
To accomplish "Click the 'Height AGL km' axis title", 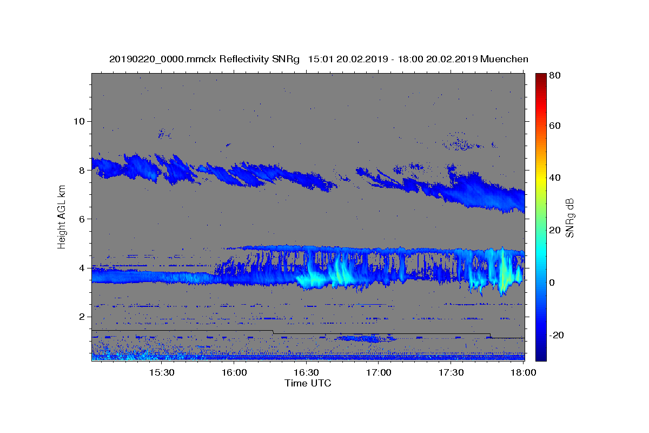I will coord(62,217).
